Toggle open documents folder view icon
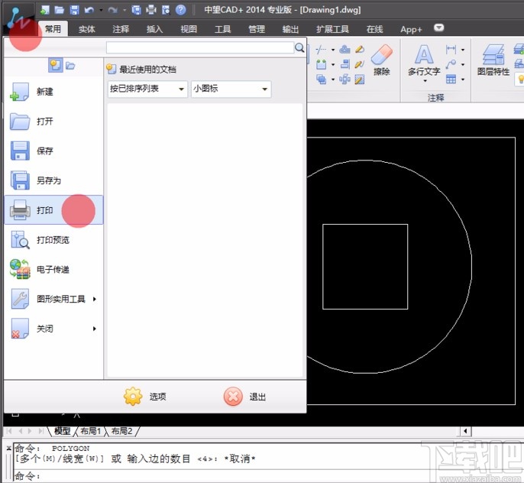Screen dimensions: 524x483 (70, 66)
